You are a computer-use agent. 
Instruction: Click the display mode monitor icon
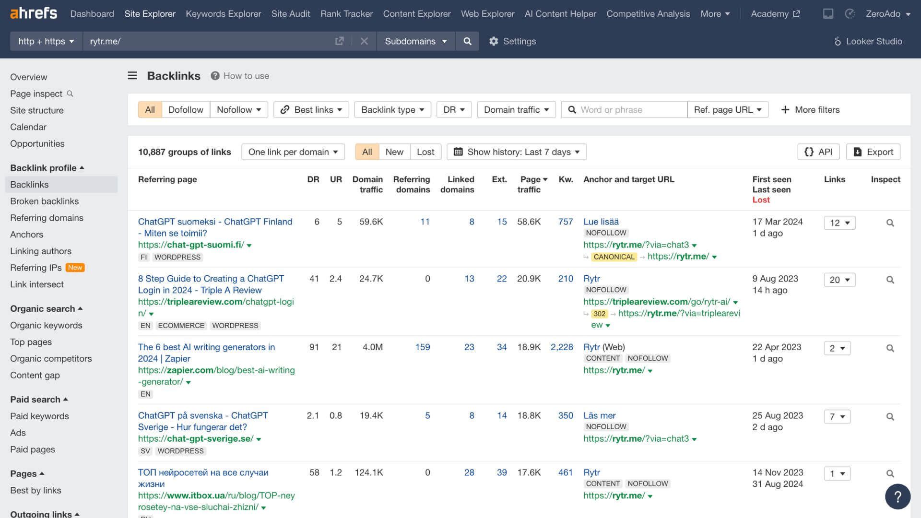(828, 14)
